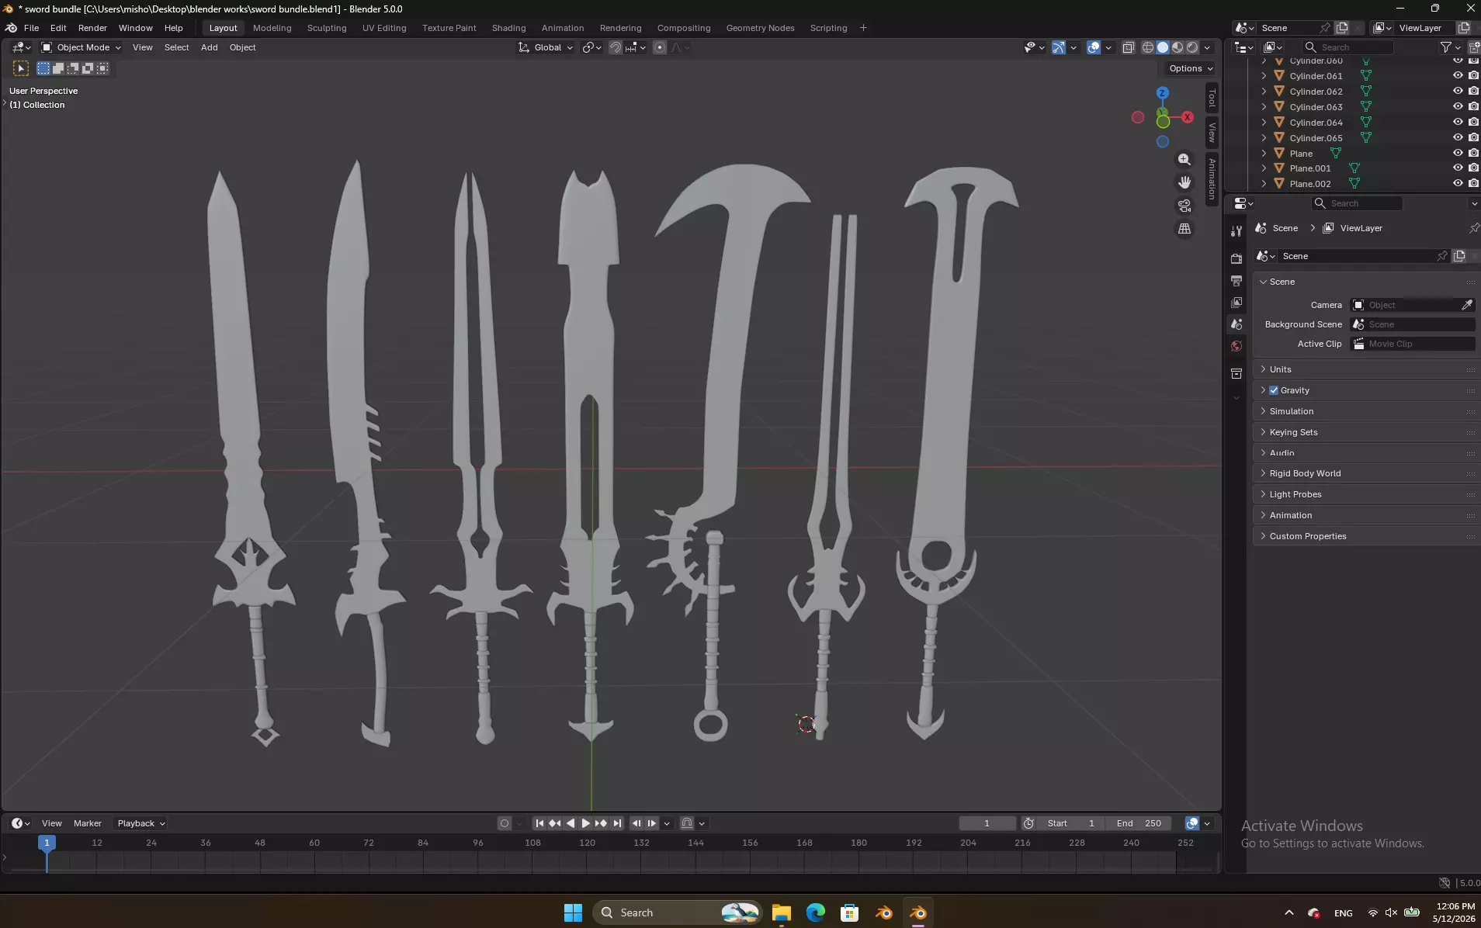Click the outliner new collection icon

point(1472,47)
